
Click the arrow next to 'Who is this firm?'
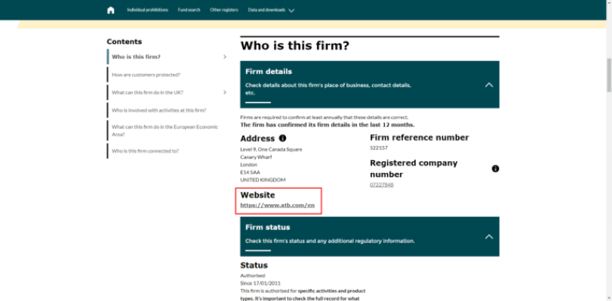click(225, 57)
